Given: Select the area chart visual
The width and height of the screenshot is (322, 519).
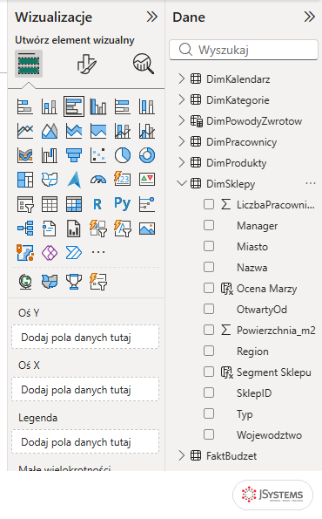Looking at the screenshot, I should [50, 131].
